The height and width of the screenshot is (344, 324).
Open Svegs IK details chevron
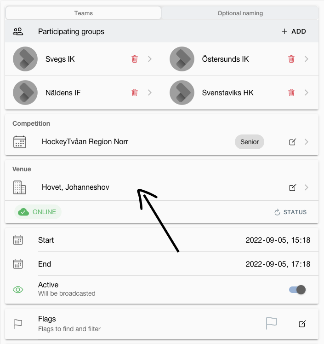click(150, 59)
